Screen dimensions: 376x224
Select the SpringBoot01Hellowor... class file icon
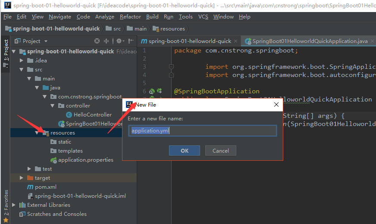pyautogui.click(x=61, y=124)
